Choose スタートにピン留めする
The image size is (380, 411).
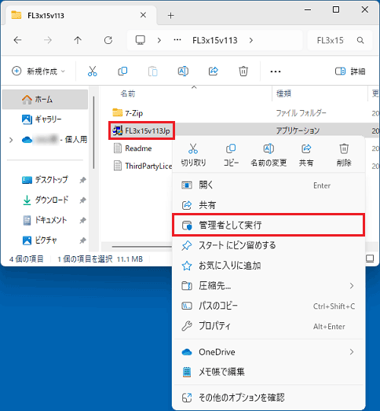coord(269,245)
